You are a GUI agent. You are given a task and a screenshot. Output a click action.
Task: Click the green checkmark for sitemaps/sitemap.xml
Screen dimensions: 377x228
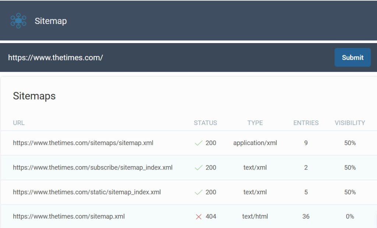click(x=198, y=143)
